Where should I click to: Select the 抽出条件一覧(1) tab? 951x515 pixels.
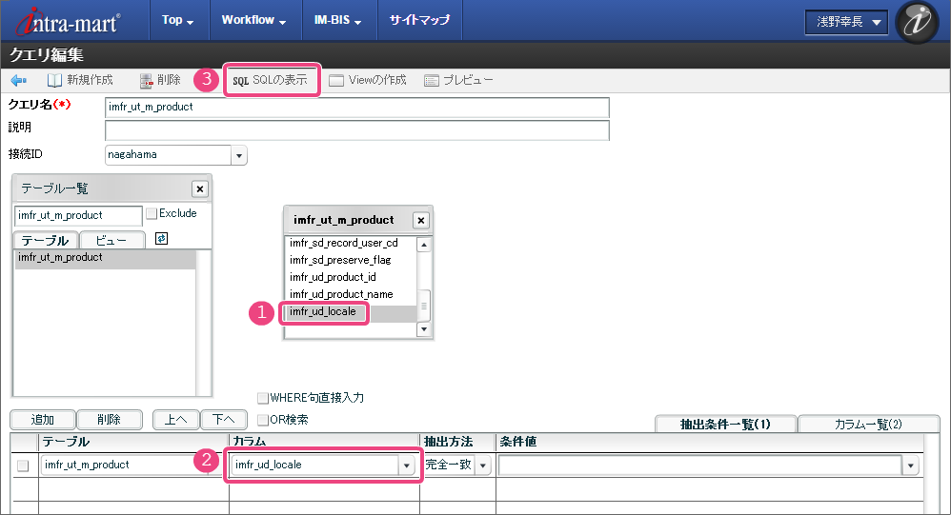pyautogui.click(x=725, y=425)
